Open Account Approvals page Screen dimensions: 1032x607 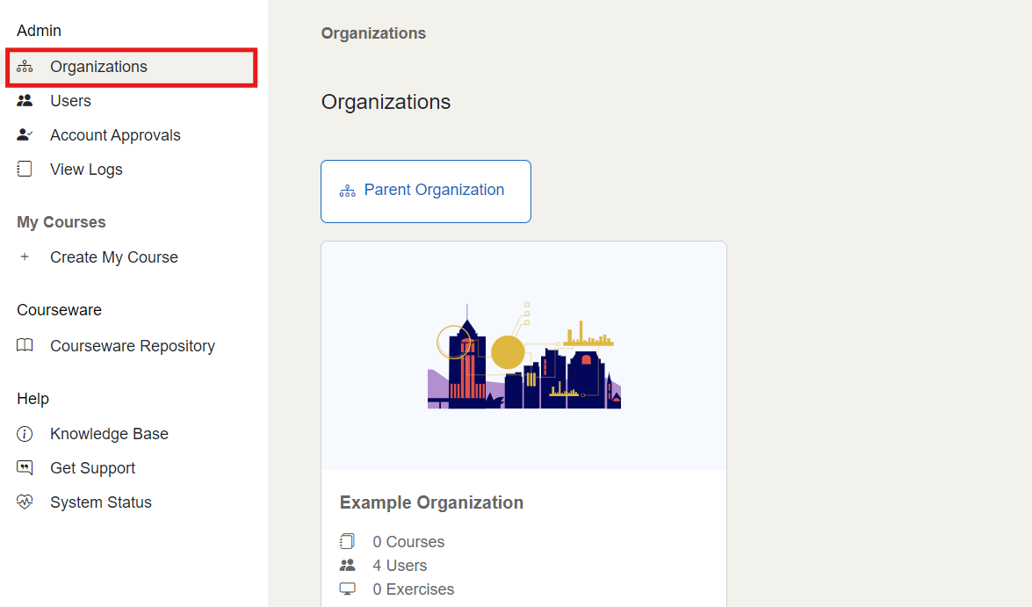click(x=115, y=135)
